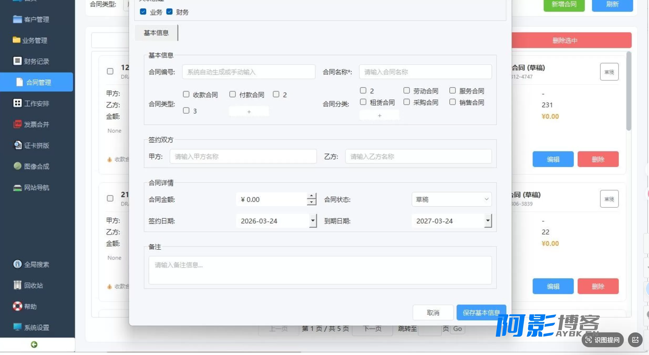This screenshot has width=649, height=355.
Task: Open 网站导航 drive icon
Action: click(17, 187)
